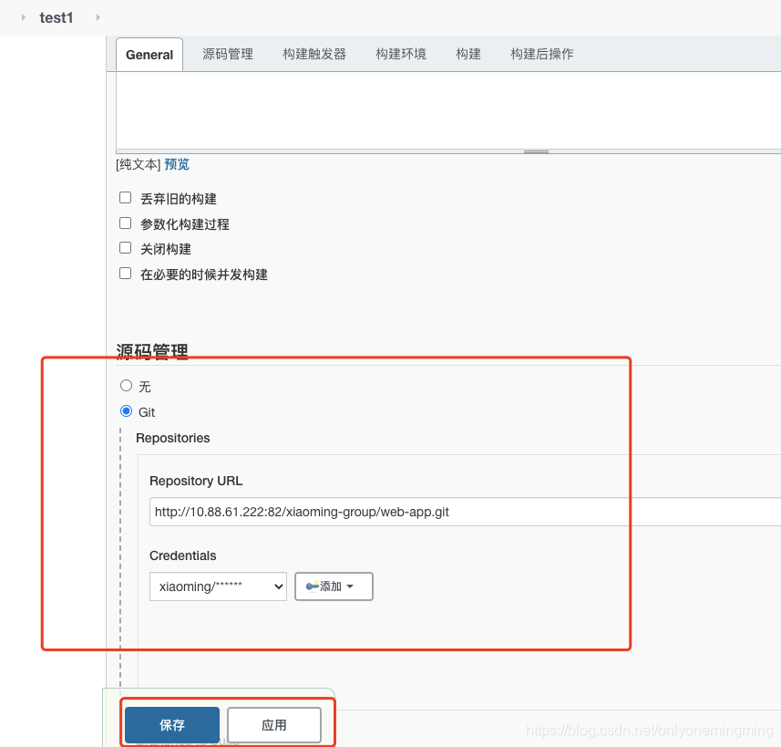
Task: Click the Repositories label
Action: coord(173,438)
